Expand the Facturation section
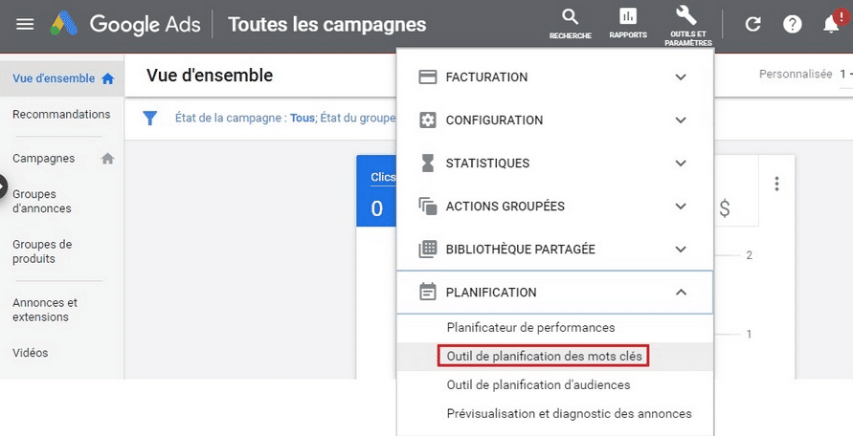This screenshot has height=436, width=853. 681,77
